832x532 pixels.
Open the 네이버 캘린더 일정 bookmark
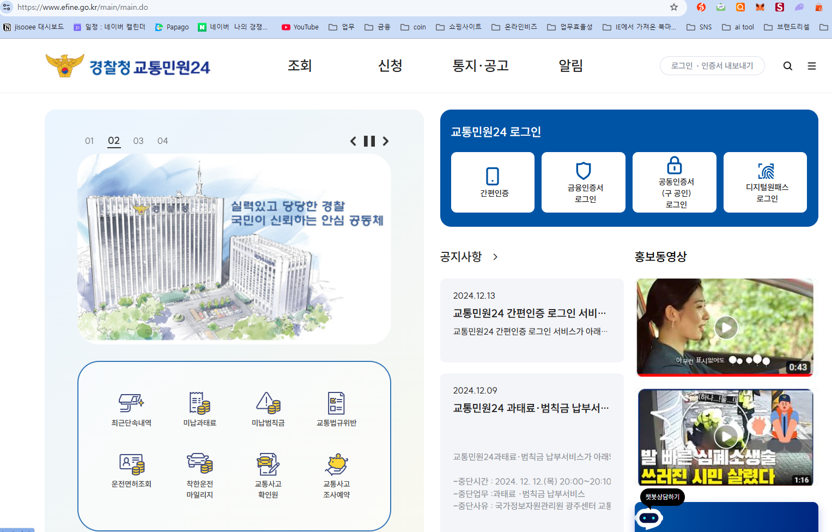point(110,27)
